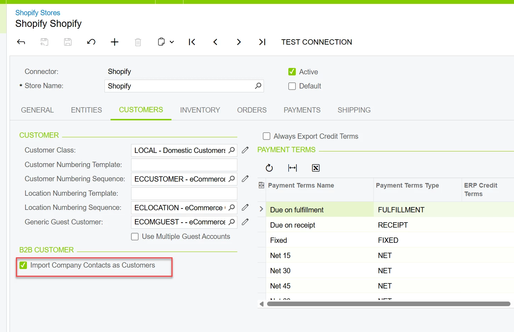Open Location Numbering Sequence lookup magnifier
The image size is (514, 332).
(232, 207)
